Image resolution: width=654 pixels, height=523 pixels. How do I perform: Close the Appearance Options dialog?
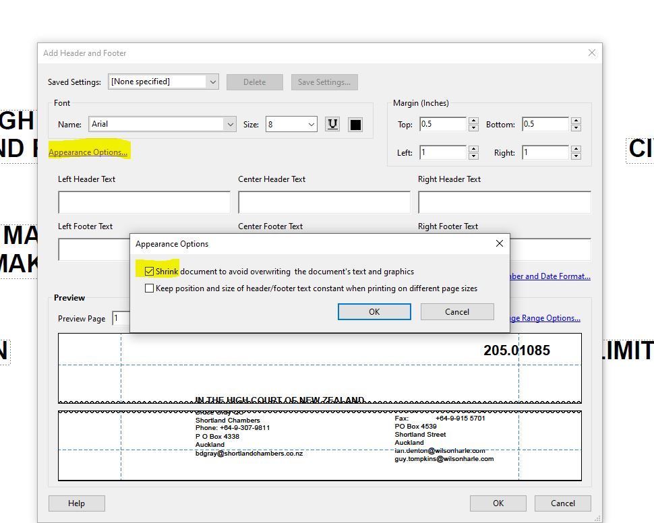pos(499,243)
